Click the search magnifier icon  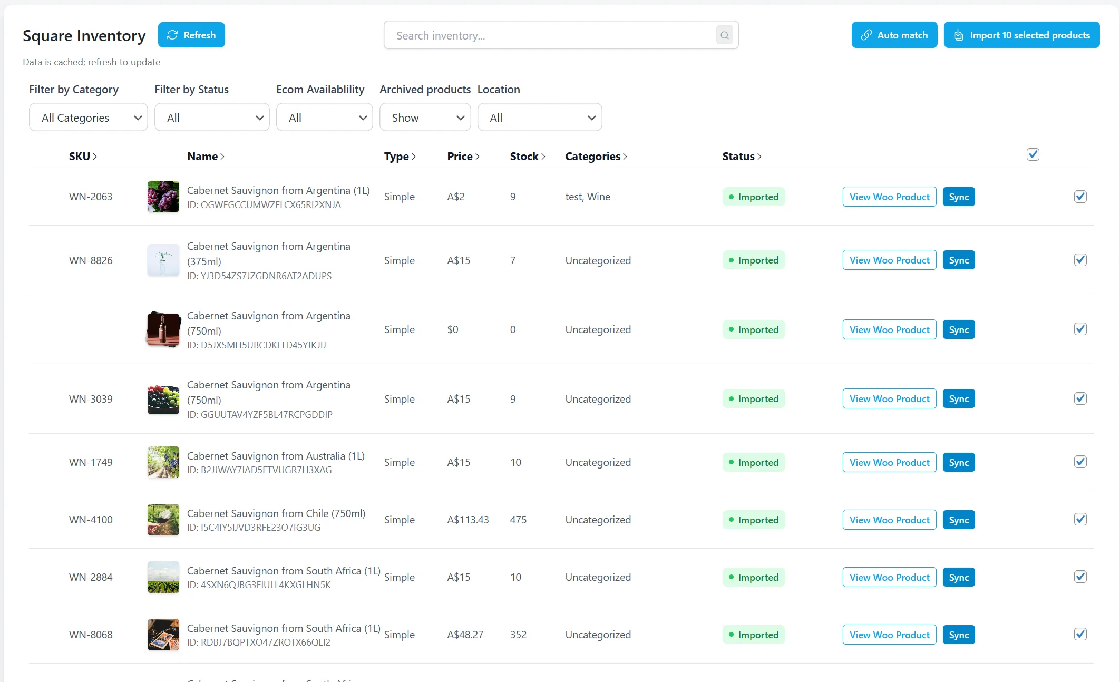coord(724,35)
